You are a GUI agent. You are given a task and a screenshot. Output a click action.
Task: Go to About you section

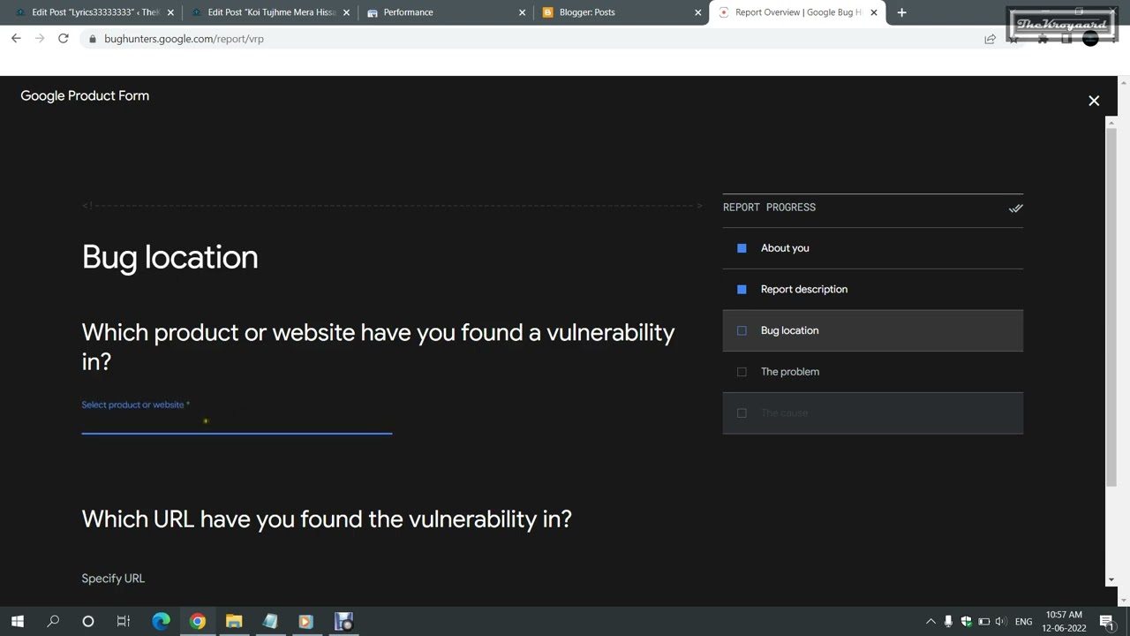872,248
